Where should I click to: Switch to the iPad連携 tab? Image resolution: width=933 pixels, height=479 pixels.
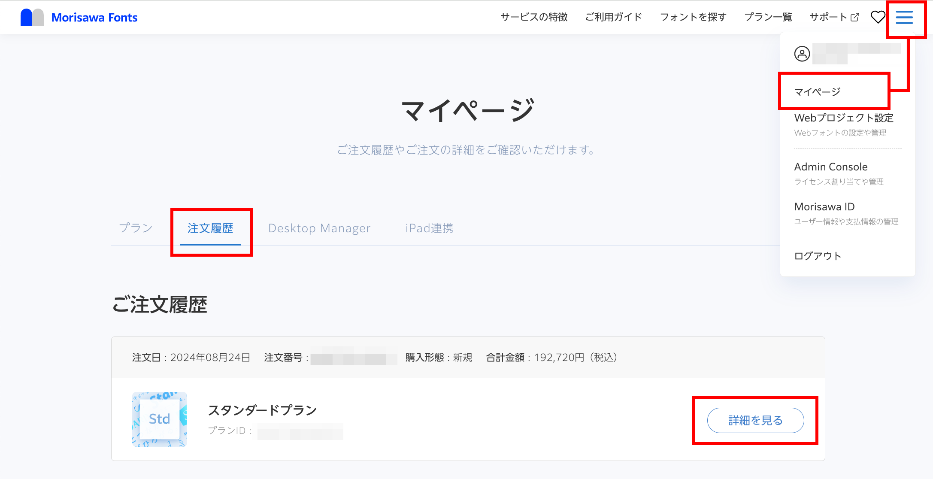coord(429,228)
